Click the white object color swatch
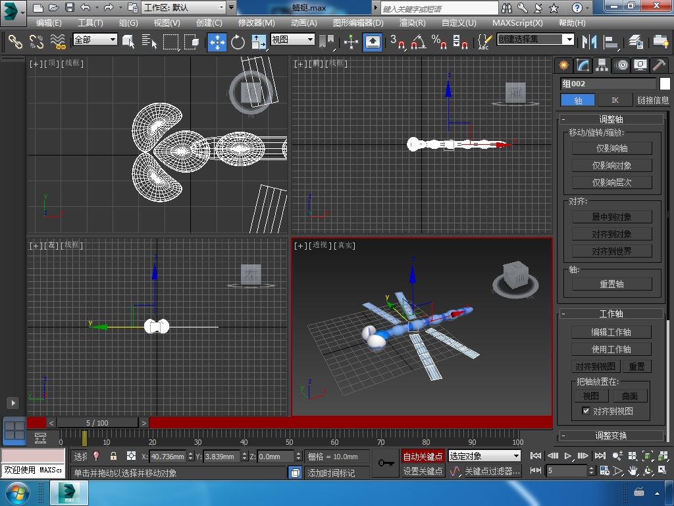The height and width of the screenshot is (506, 674). [665, 84]
